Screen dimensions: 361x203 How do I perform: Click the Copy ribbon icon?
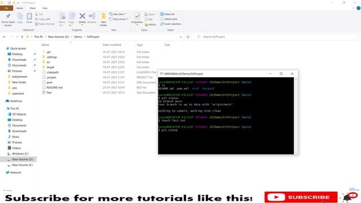coord(20,18)
